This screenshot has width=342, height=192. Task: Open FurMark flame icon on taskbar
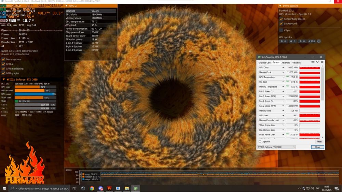point(109,188)
